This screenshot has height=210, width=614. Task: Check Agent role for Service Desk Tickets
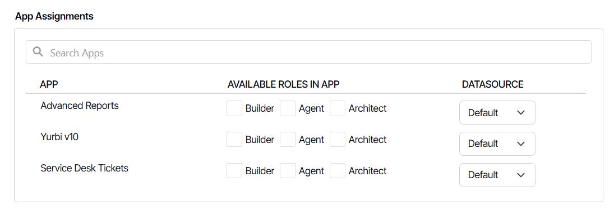click(x=288, y=171)
